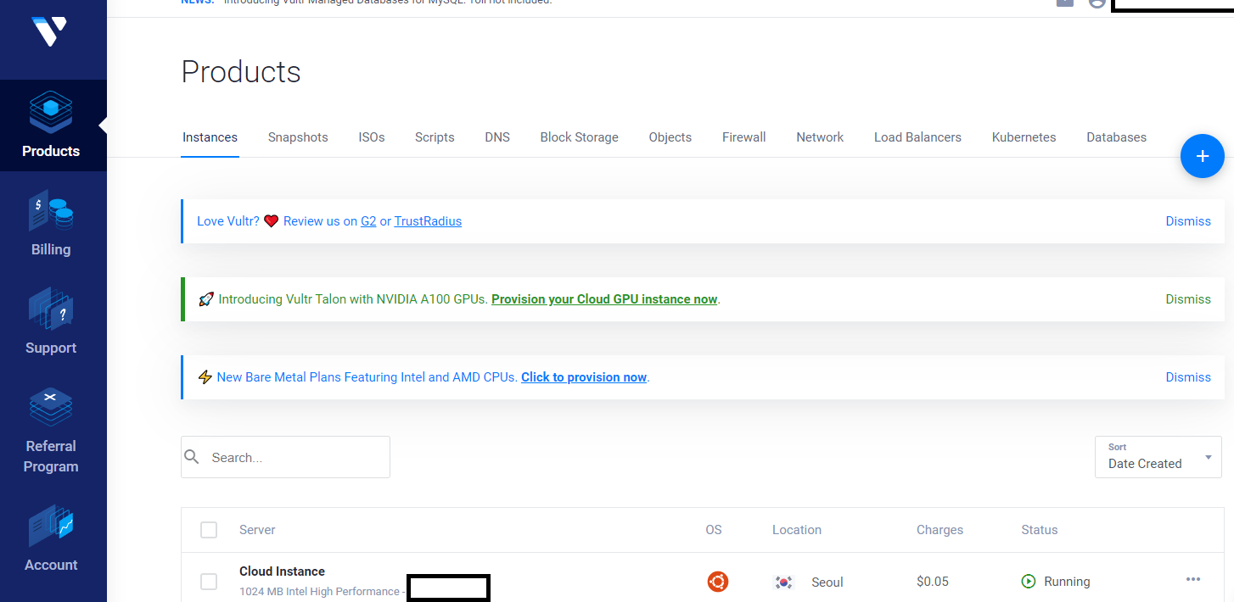
Task: Switch to the DNS tab
Action: point(497,137)
